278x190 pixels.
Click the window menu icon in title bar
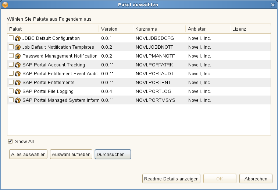(x=5, y=4)
